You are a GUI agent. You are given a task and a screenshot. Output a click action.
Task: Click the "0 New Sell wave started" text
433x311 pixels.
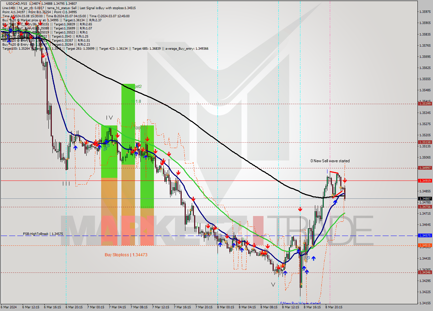pos(331,161)
